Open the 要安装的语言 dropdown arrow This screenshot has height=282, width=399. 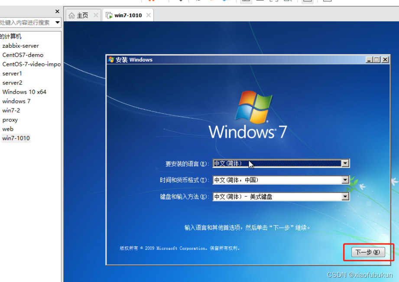click(345, 163)
